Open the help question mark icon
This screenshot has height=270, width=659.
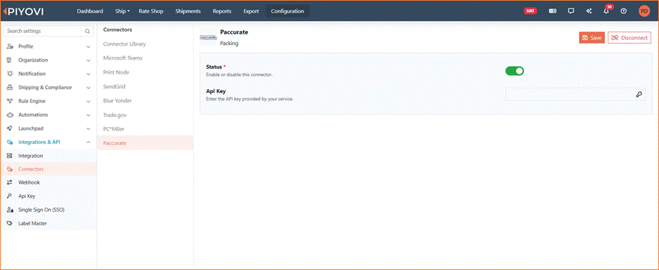[x=624, y=11]
